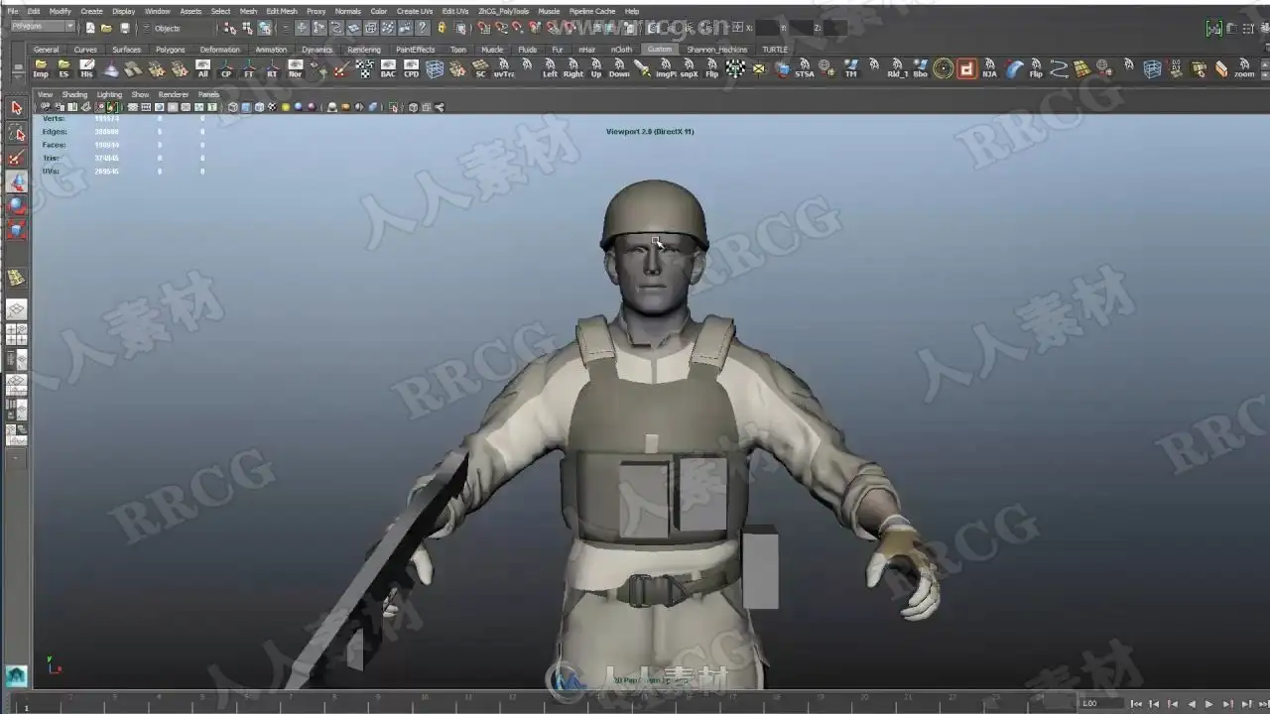1270x714 pixels.
Task: Click the play backwards button
Action: pos(1192,704)
